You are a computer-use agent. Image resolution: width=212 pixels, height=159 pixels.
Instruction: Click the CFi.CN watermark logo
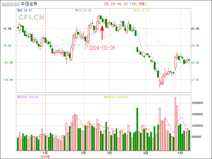click(x=31, y=17)
